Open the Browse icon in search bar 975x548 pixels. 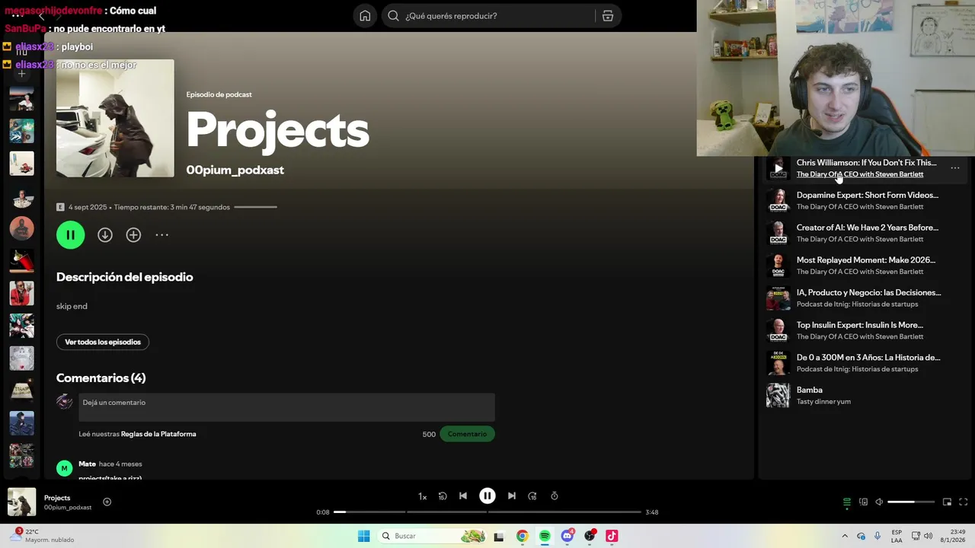(x=608, y=16)
